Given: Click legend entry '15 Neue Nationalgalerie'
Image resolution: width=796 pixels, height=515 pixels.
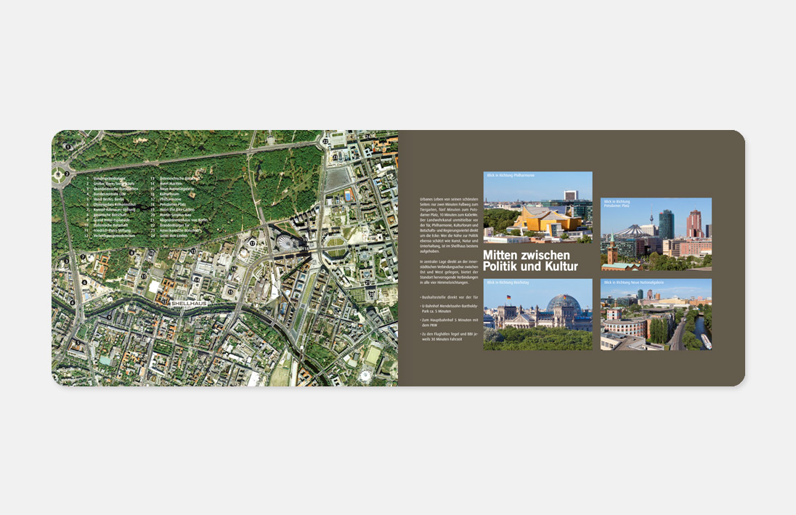Looking at the screenshot, I should coord(172,189).
